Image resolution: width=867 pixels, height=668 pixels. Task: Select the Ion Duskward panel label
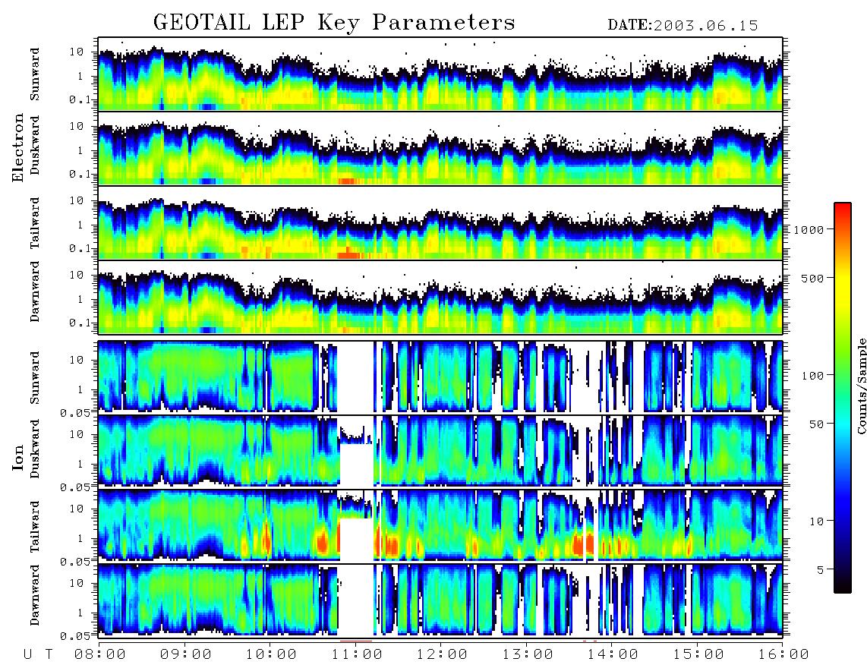(35, 449)
